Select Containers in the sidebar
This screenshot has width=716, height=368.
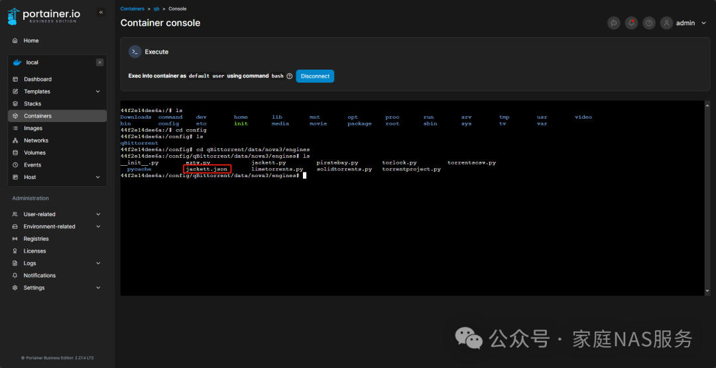pos(57,116)
